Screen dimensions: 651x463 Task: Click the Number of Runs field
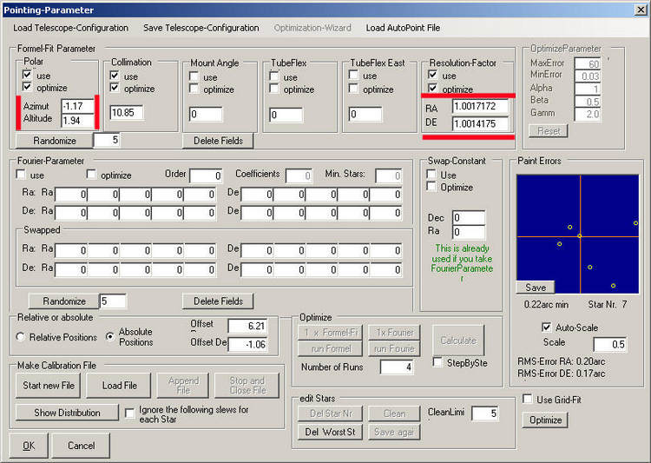pos(397,367)
